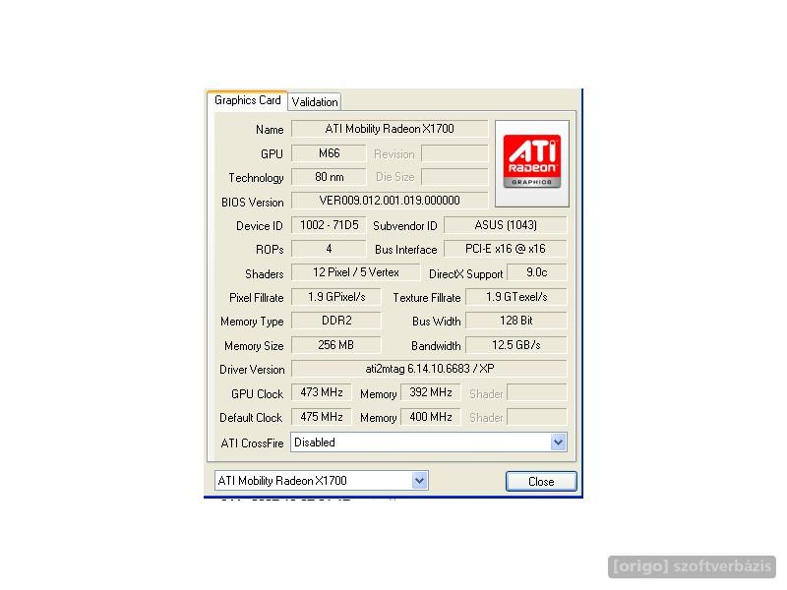Click the Close button
This screenshot has width=787, height=590.
[541, 482]
